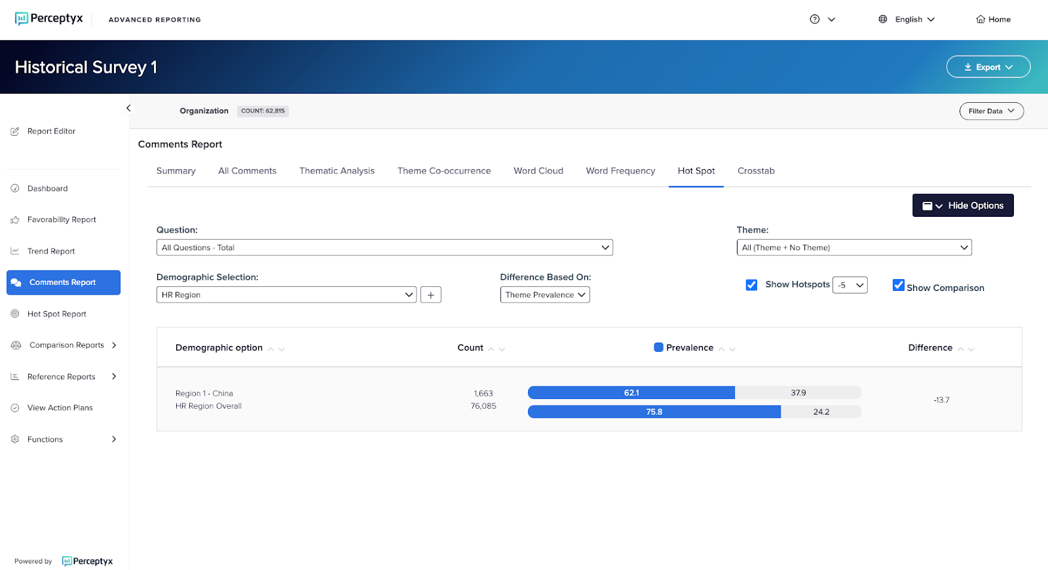Open the Theme Prevalence difference dropdown
This screenshot has height=570, width=1048.
(x=545, y=295)
